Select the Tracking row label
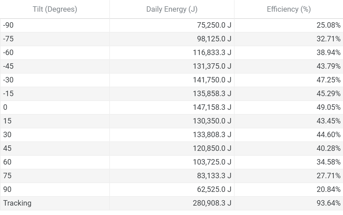This screenshot has width=343, height=215. [55, 203]
